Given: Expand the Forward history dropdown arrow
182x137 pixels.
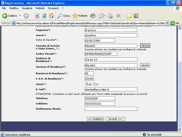Looking at the screenshot, I should pyautogui.click(x=31, y=16).
